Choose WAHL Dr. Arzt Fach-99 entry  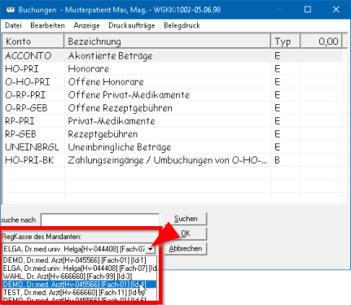(79, 277)
